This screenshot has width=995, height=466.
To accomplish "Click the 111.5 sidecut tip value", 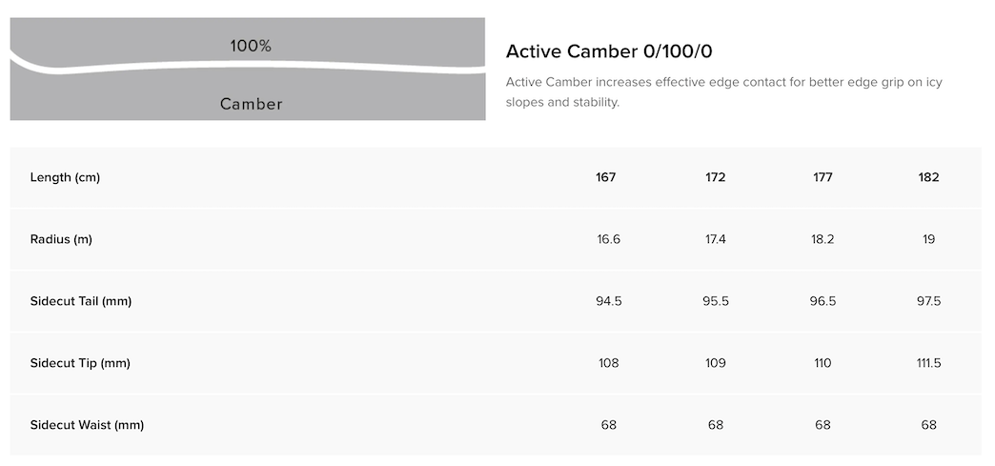I will [929, 363].
